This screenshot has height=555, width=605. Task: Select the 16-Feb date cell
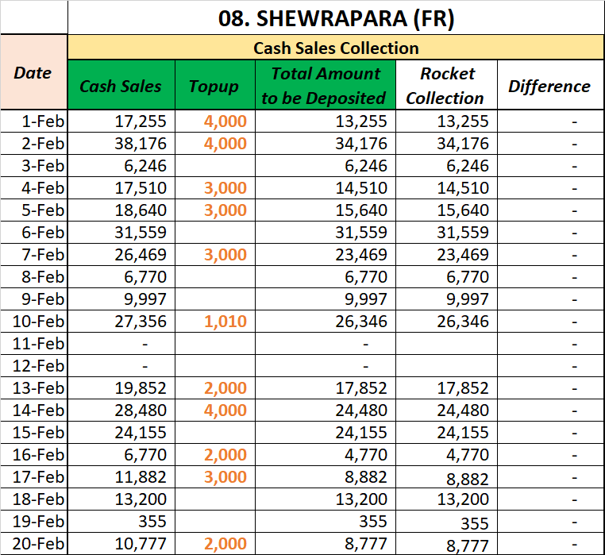(x=33, y=455)
